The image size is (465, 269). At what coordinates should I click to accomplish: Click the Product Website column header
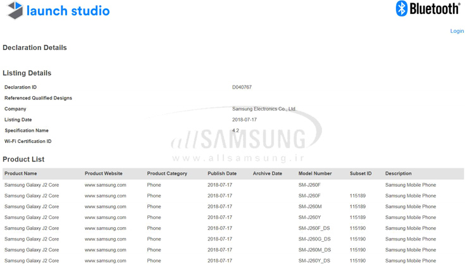[x=104, y=173]
